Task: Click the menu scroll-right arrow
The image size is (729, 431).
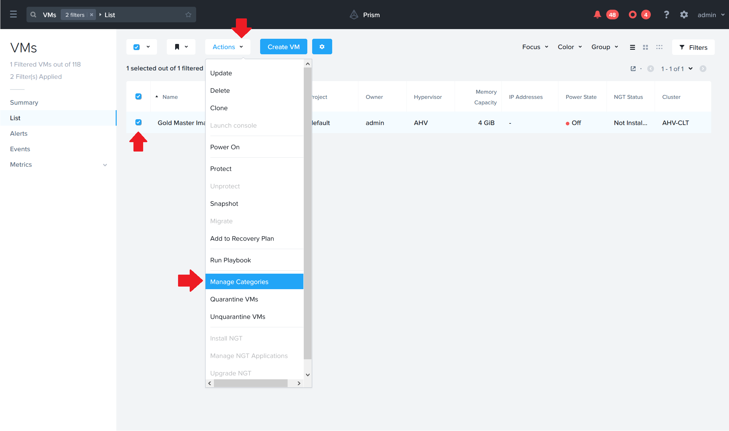Action: click(299, 383)
